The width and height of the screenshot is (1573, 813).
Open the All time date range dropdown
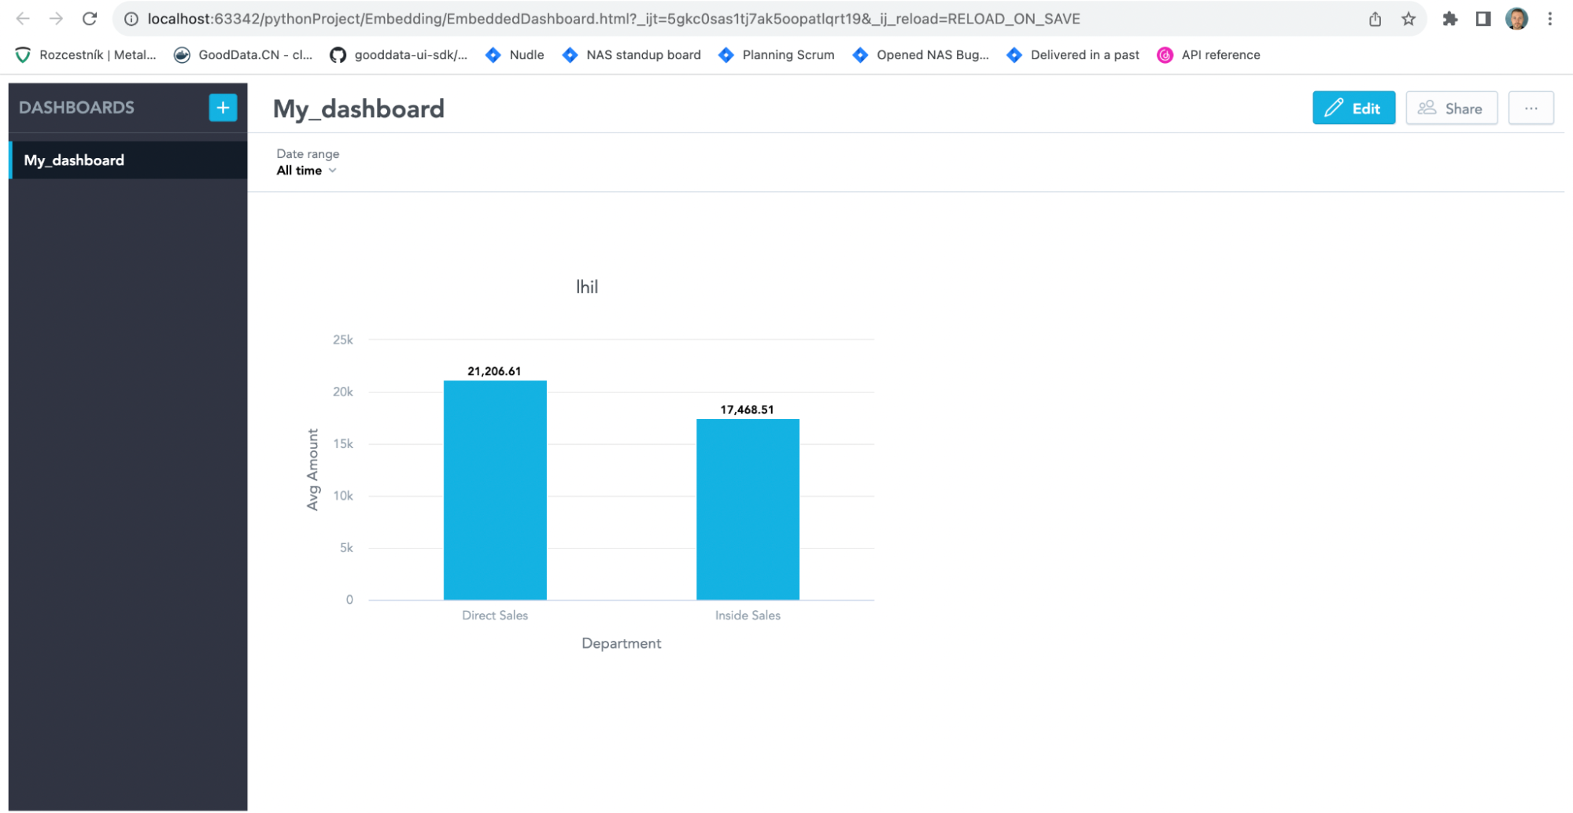coord(307,170)
